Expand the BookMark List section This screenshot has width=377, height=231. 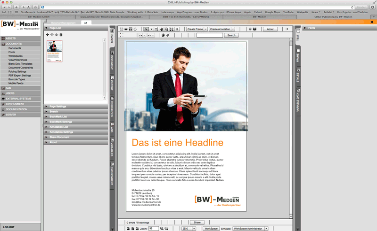click(x=58, y=116)
